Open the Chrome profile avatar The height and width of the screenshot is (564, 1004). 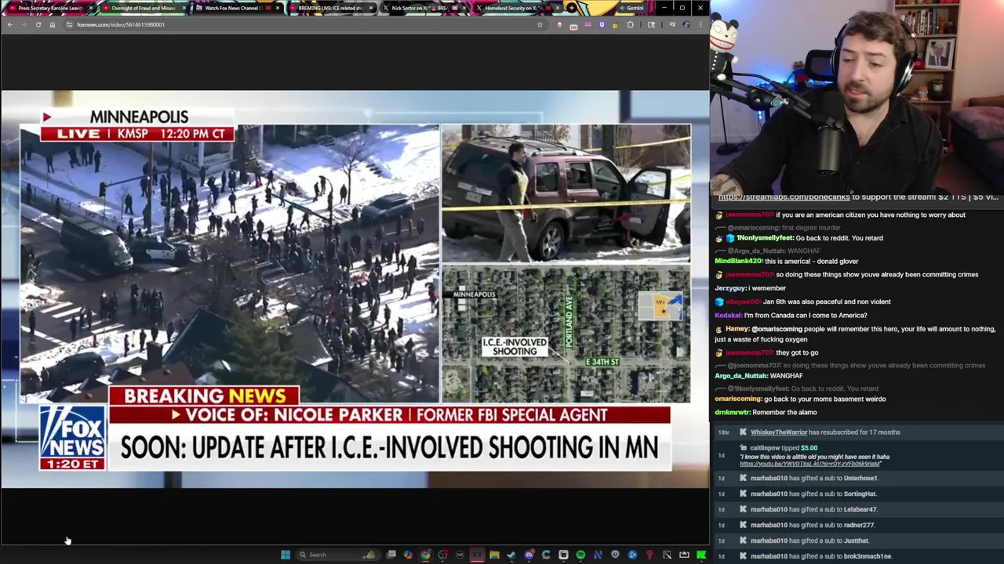pyautogui.click(x=686, y=24)
